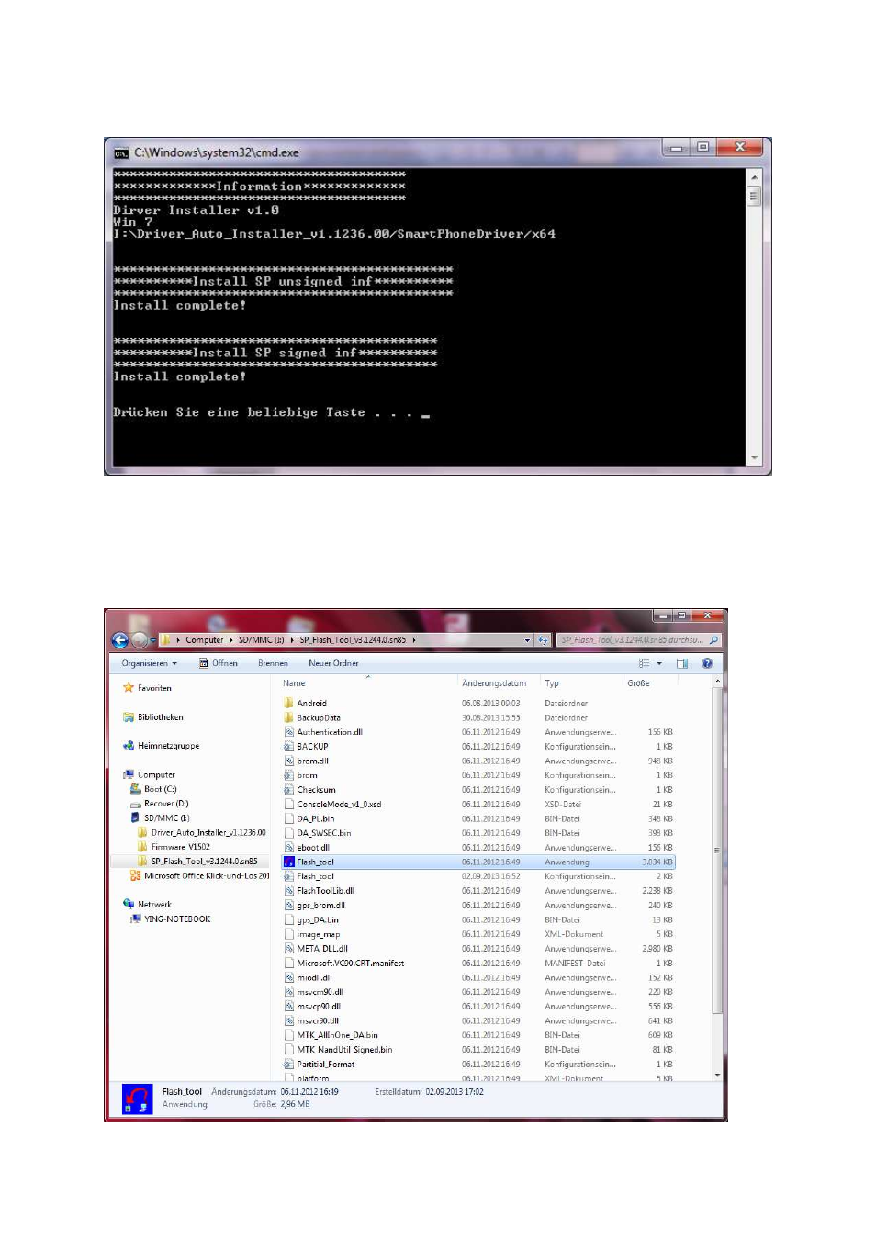
Task: Select the gps_DA.bin file icon
Action: (288, 919)
